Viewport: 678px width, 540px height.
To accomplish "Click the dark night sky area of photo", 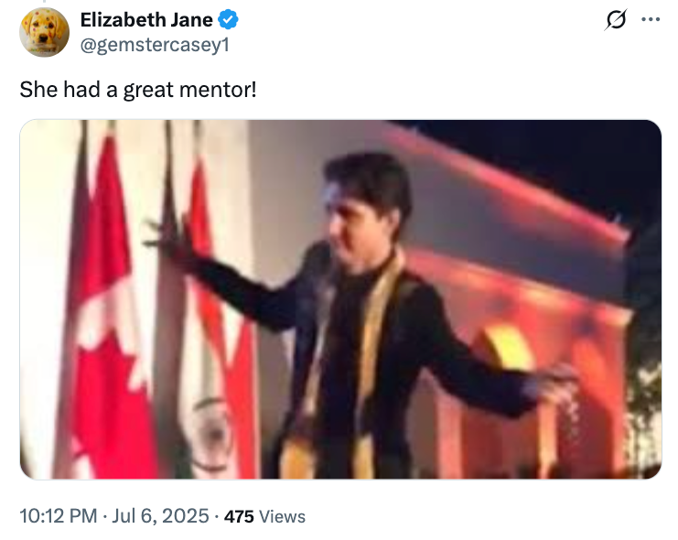I will [562, 160].
